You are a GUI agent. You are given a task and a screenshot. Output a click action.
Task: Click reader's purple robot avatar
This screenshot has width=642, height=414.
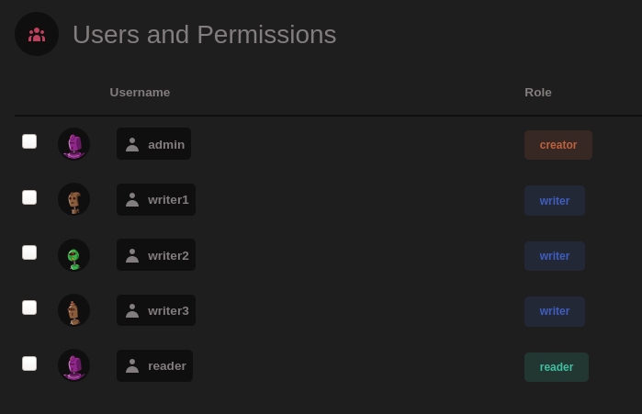click(x=74, y=365)
